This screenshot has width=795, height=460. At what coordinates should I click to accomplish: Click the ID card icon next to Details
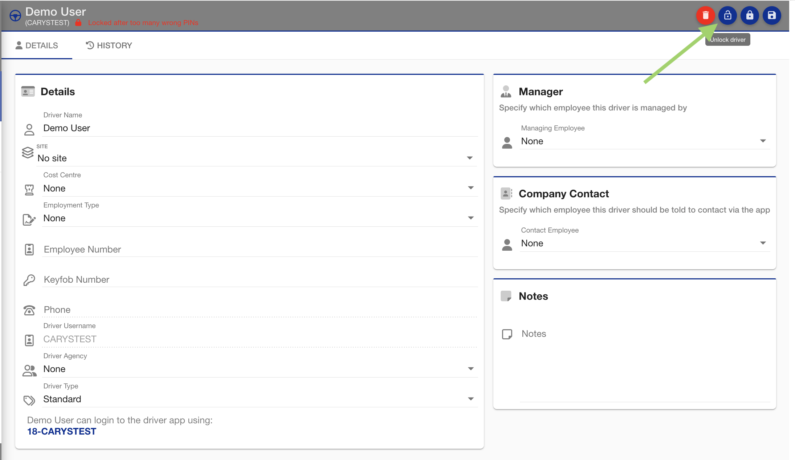pyautogui.click(x=28, y=92)
